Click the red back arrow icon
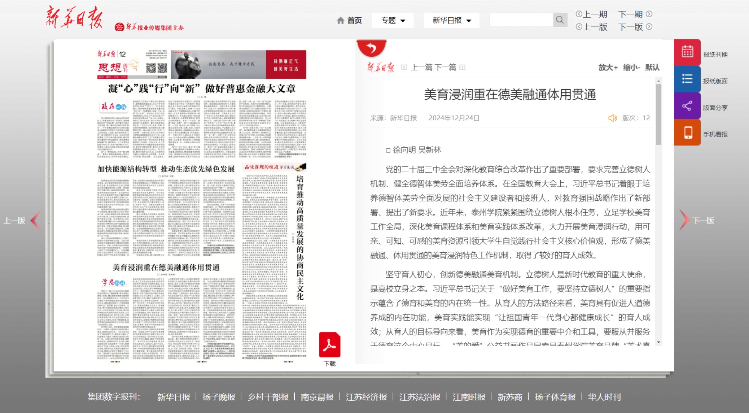Screen dimensions: 749x413 [371, 48]
